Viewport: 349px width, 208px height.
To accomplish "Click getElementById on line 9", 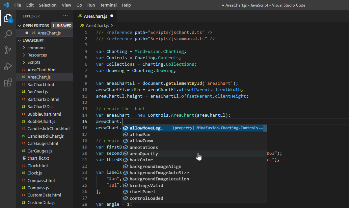I will (184, 83).
